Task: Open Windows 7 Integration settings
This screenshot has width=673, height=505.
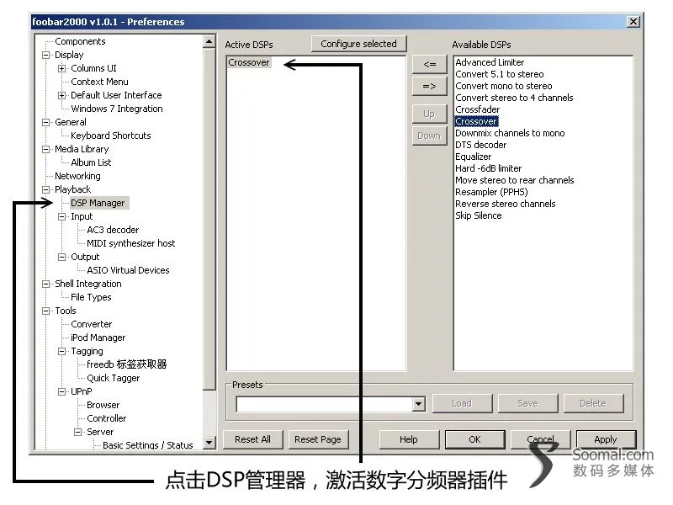Action: coord(117,109)
